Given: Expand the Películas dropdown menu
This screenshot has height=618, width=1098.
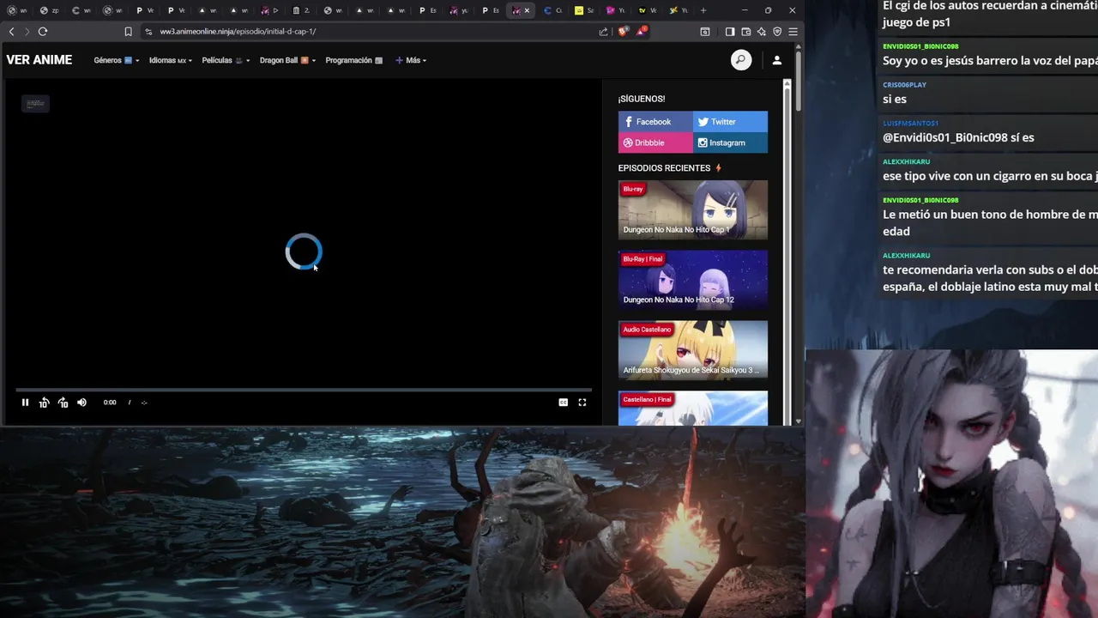Looking at the screenshot, I should [x=226, y=60].
